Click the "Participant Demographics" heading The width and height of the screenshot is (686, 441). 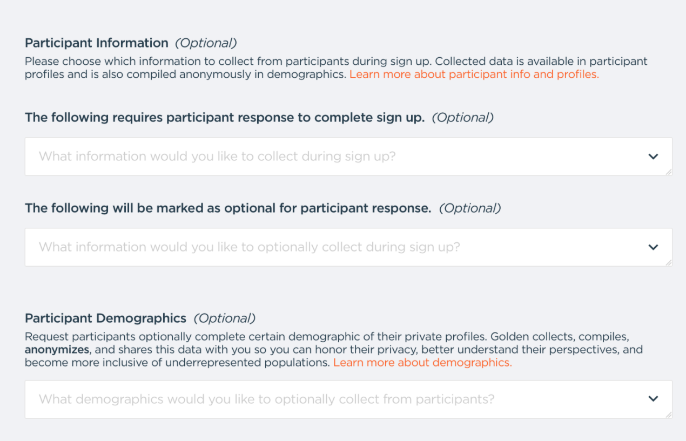click(x=105, y=318)
